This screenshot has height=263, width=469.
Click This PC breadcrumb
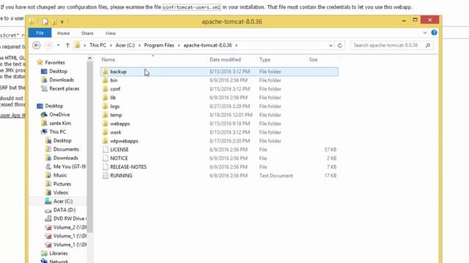click(97, 45)
